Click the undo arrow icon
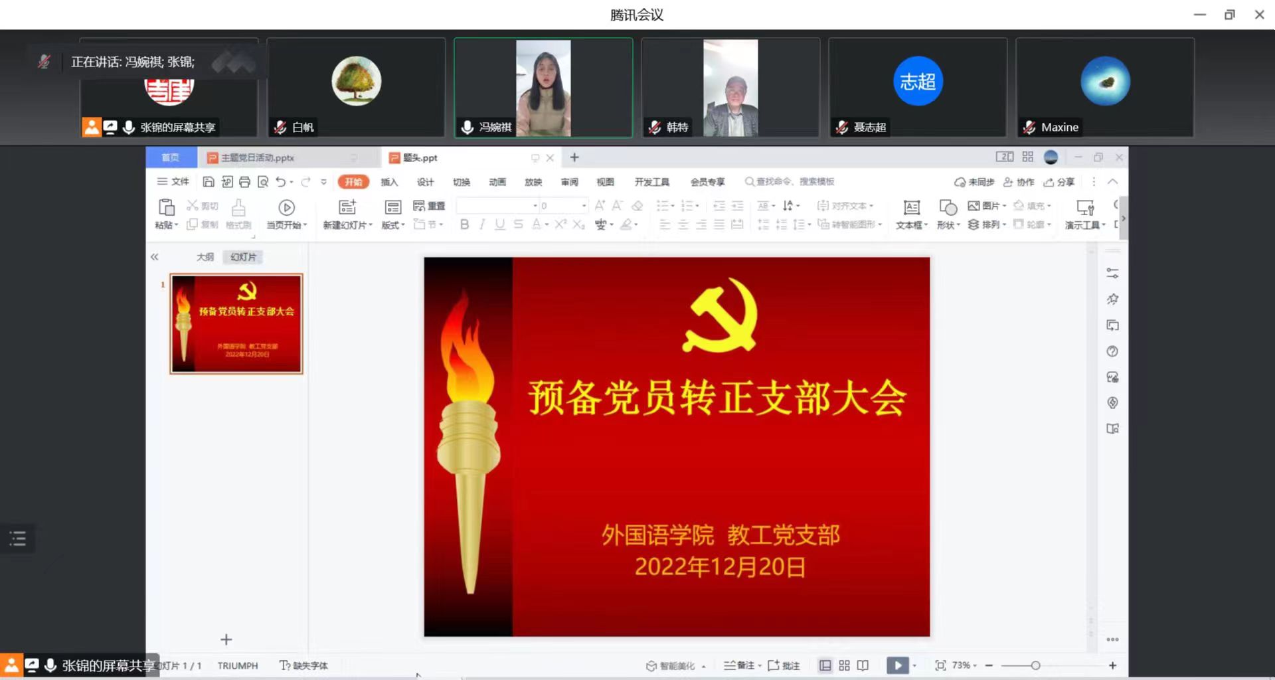The image size is (1275, 680). tap(280, 182)
